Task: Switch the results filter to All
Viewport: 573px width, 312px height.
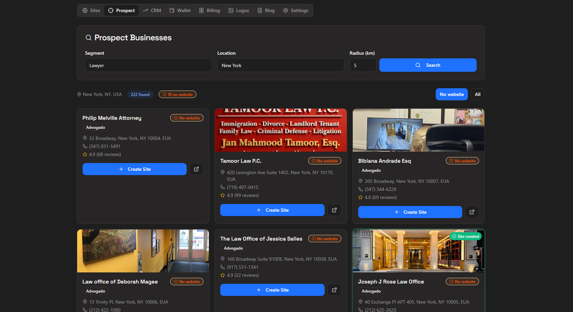Action: (x=477, y=94)
